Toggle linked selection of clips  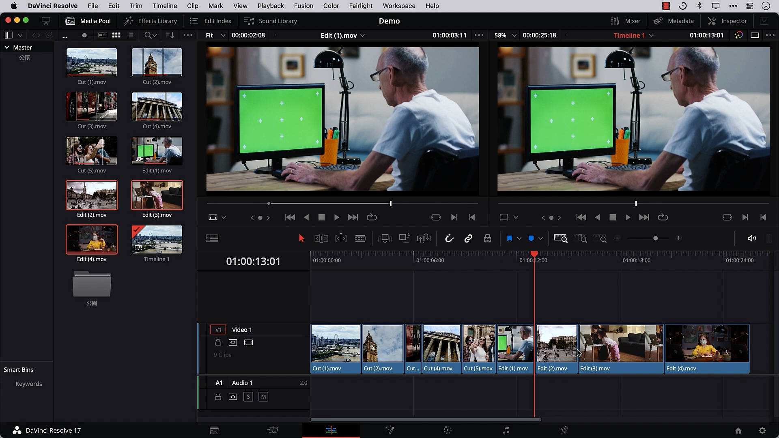tap(468, 238)
